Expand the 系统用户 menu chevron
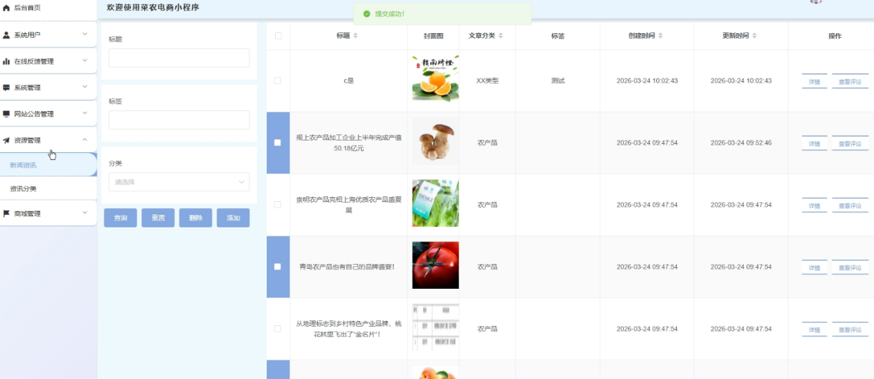This screenshot has width=874, height=379. (85, 34)
